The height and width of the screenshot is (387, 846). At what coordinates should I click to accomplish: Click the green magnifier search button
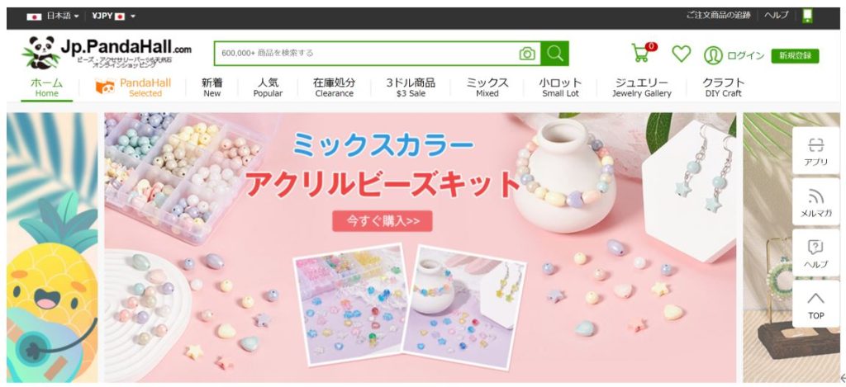click(554, 54)
